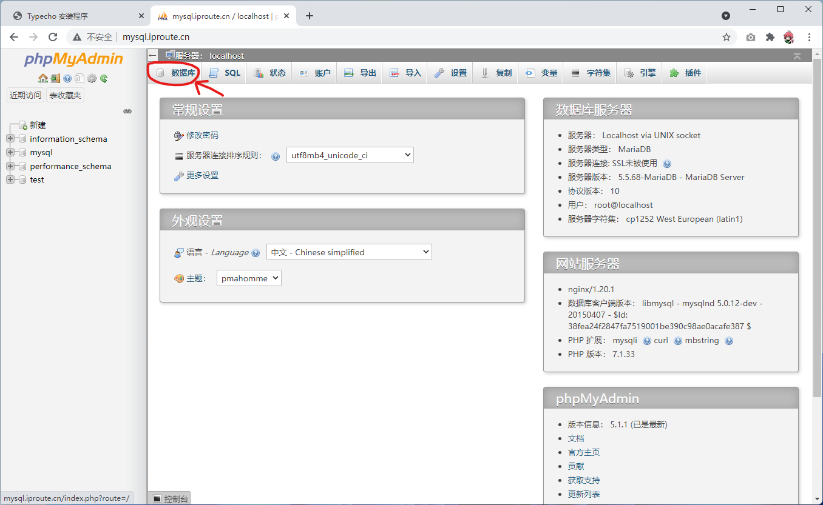Open the theme dropdown showing pmahomme

click(249, 278)
